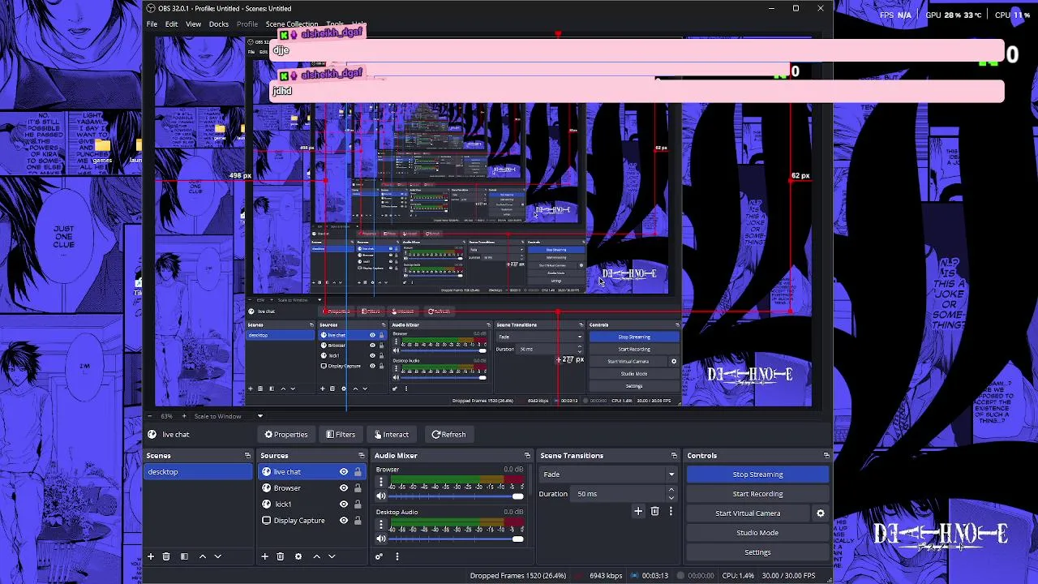Adjust the Desktop Audio volume slider
This screenshot has height=584, width=1038.
[x=456, y=539]
